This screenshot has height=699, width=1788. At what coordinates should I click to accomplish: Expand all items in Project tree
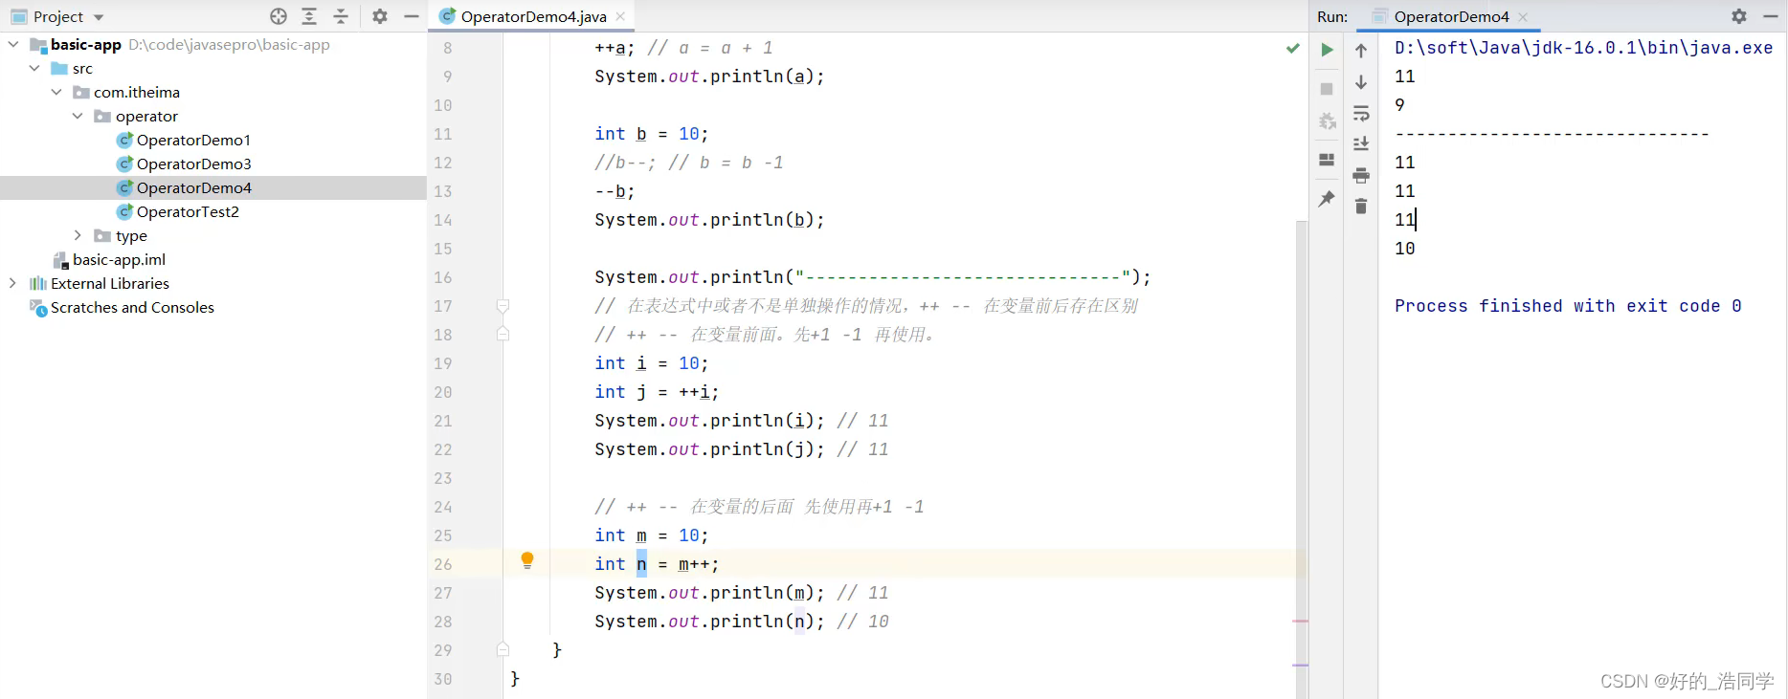(309, 16)
